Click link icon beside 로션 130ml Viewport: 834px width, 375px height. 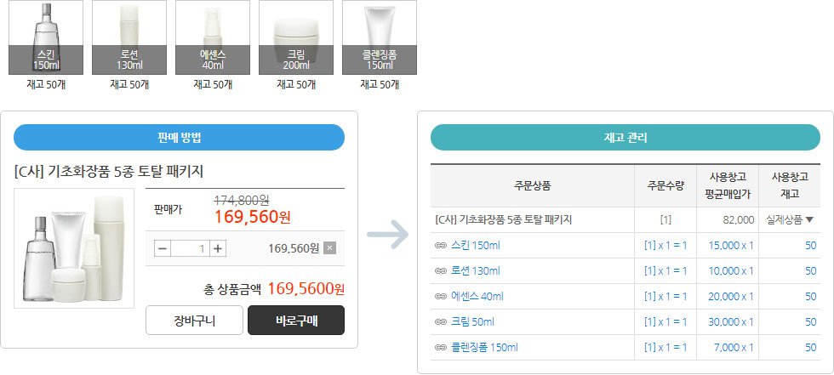coord(441,271)
